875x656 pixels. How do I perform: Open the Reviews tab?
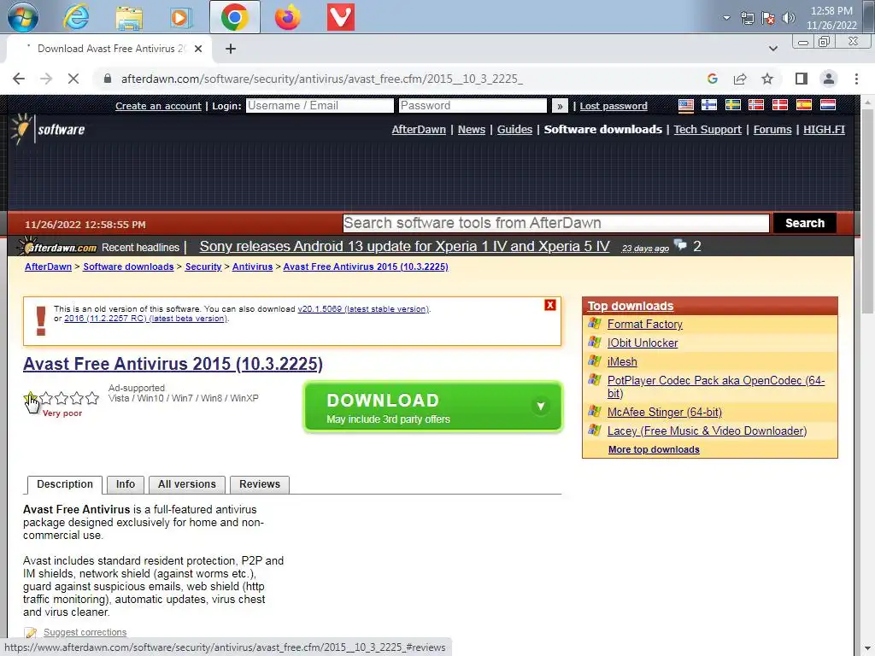[x=260, y=484]
